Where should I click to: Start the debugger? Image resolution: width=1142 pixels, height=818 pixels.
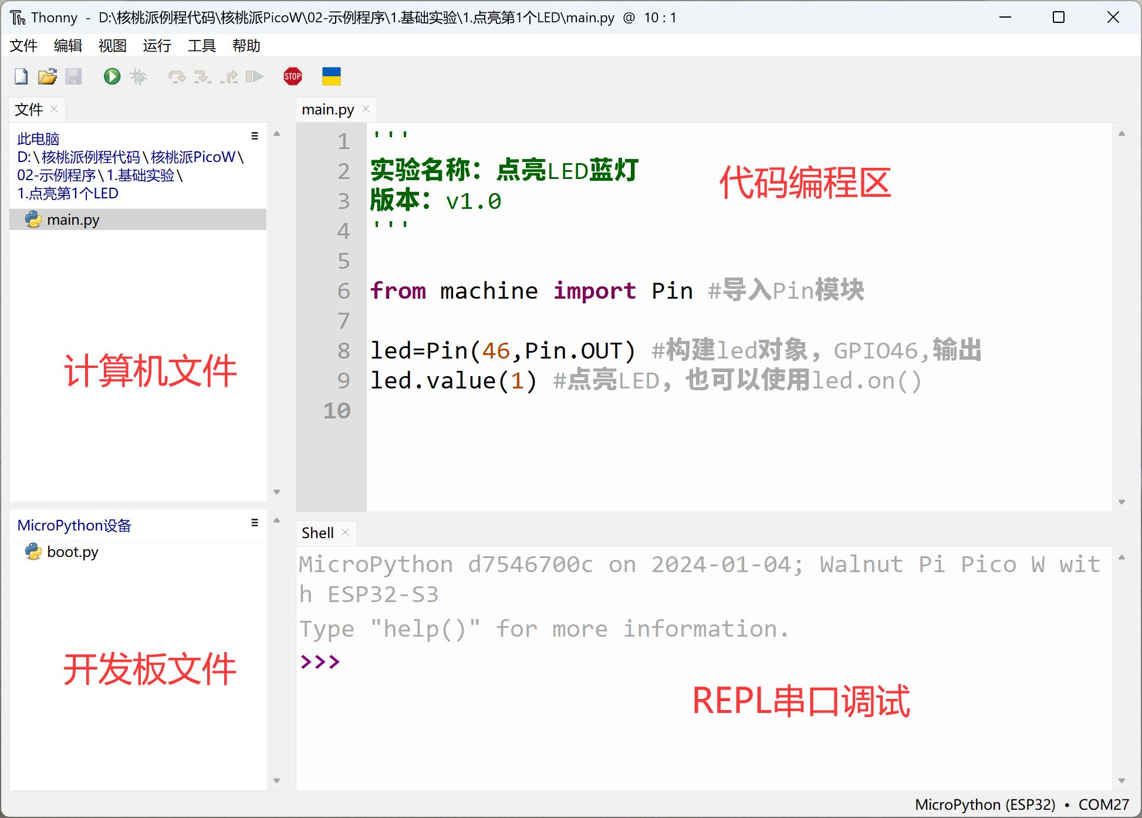(x=139, y=76)
